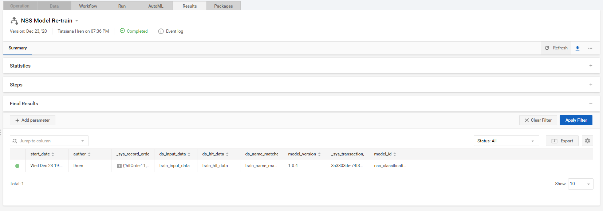The height and width of the screenshot is (211, 603).
Task: Click the blue download icon
Action: [x=578, y=48]
